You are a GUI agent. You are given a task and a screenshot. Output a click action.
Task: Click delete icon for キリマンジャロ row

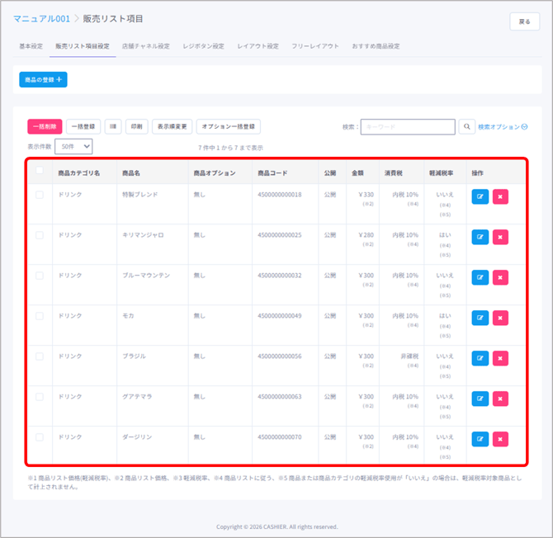500,238
